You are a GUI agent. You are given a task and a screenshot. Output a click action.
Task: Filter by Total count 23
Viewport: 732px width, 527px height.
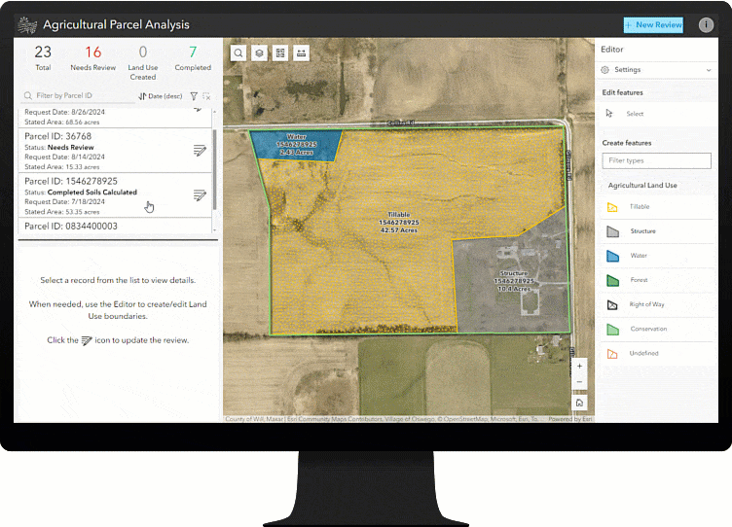click(x=43, y=57)
